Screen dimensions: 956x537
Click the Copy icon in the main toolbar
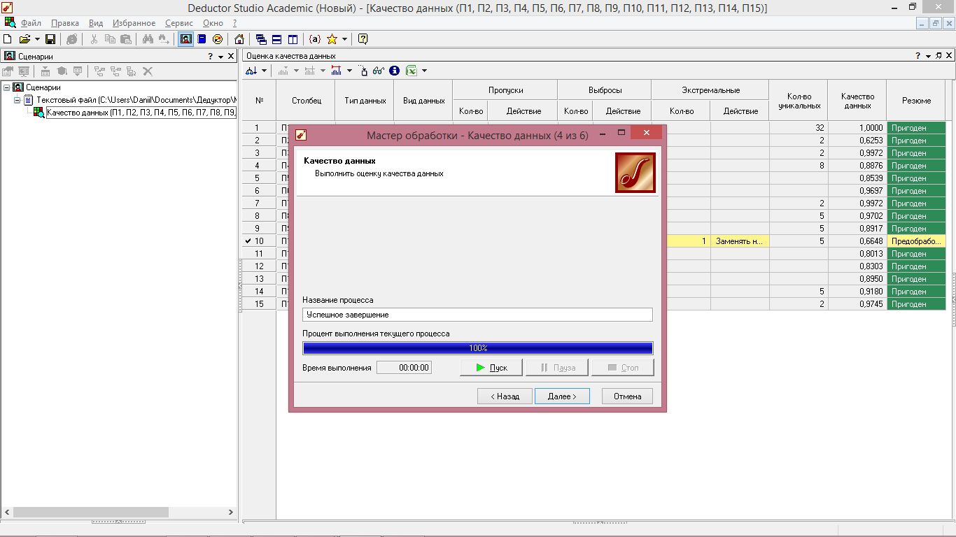(x=110, y=39)
